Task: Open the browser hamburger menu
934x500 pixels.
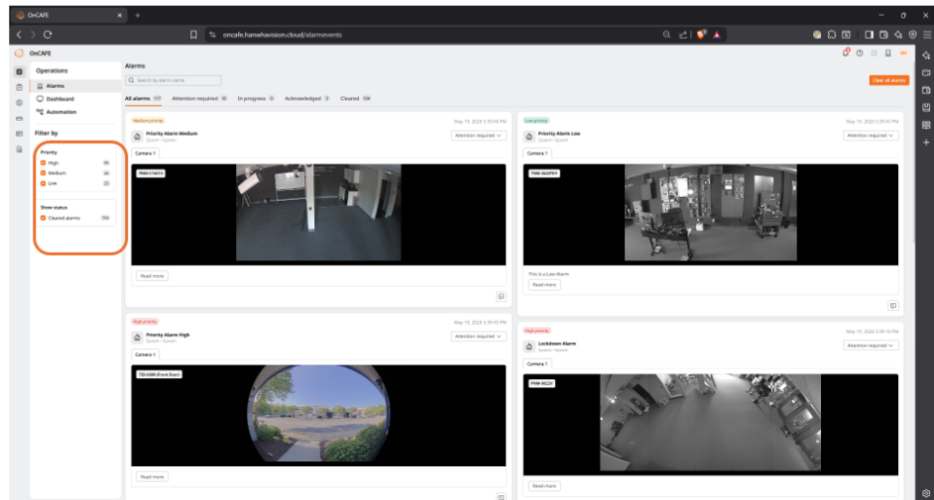Action: 927,35
